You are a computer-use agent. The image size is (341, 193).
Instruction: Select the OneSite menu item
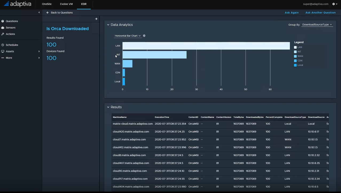[x=46, y=4]
